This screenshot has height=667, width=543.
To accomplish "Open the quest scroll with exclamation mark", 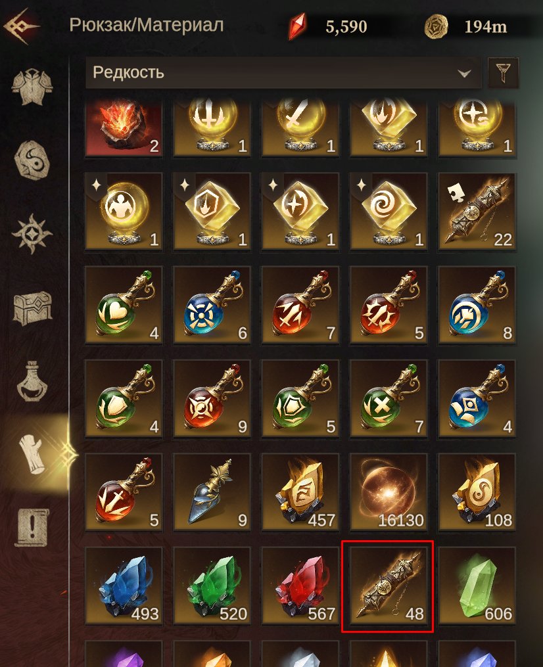I will click(32, 528).
